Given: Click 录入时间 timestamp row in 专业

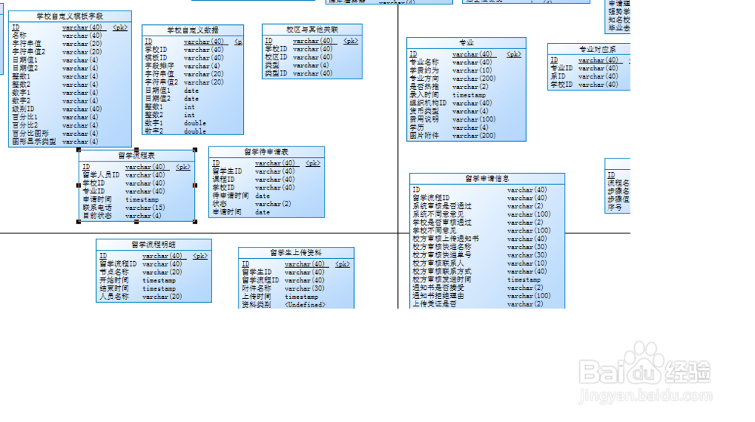Looking at the screenshot, I should click(x=448, y=95).
